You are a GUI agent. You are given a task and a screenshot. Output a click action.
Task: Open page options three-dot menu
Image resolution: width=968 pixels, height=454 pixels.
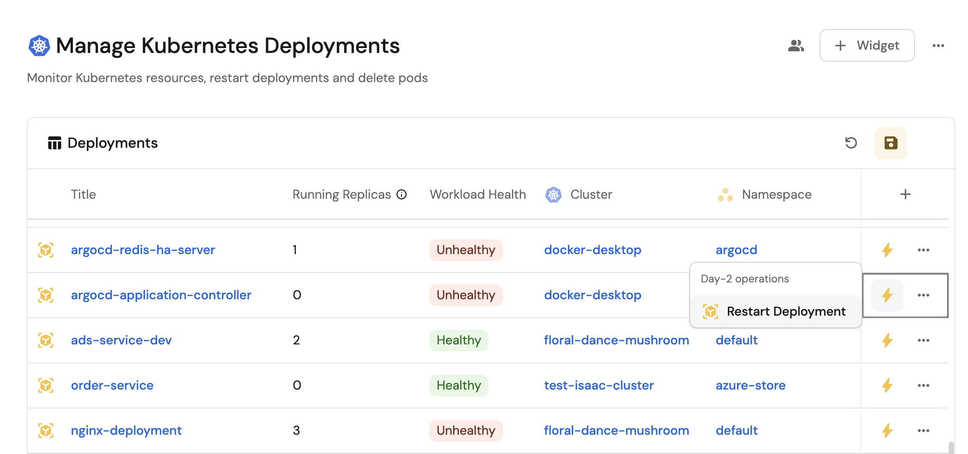point(938,46)
